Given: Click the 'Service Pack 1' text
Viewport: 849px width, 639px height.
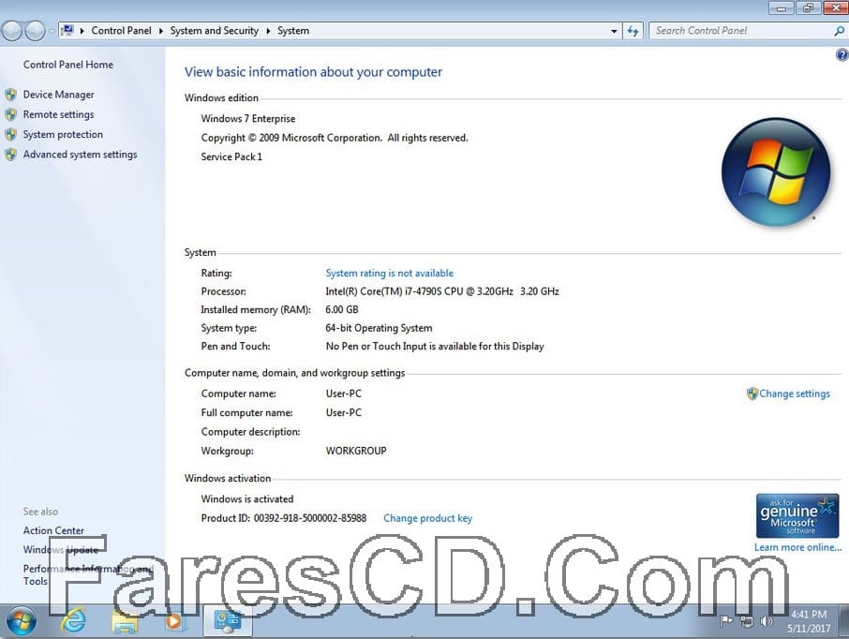Looking at the screenshot, I should tap(231, 157).
